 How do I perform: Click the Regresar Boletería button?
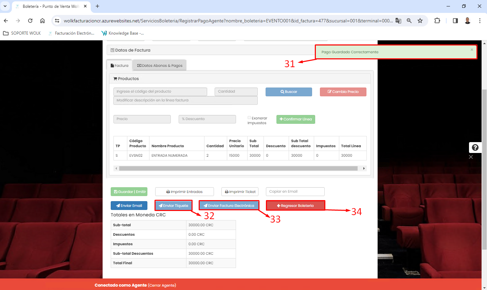point(295,206)
